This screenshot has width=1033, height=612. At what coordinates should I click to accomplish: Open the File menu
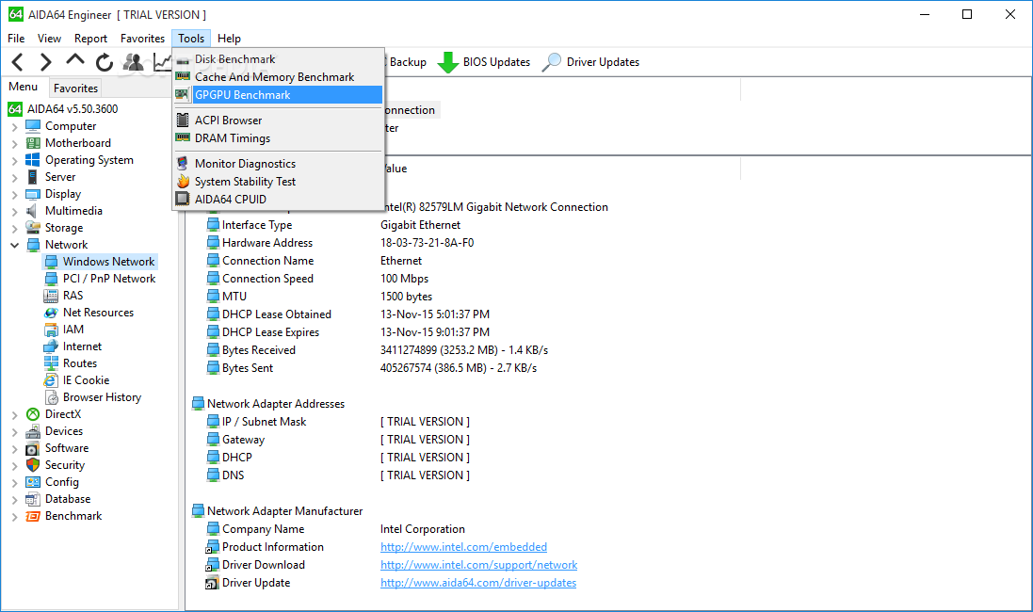16,39
